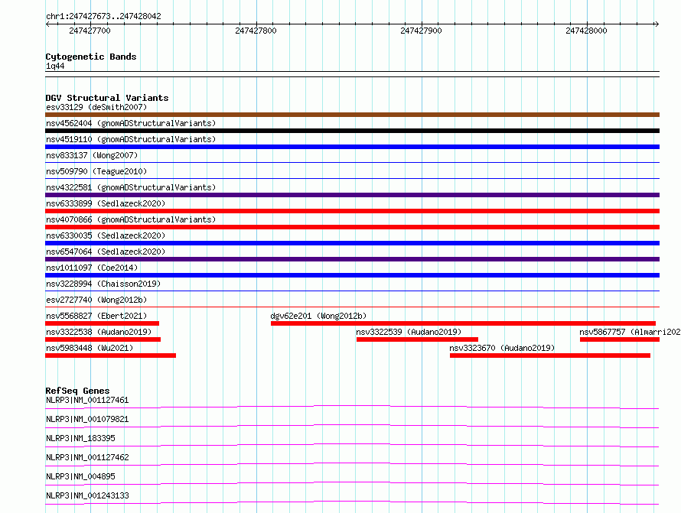The height and width of the screenshot is (513, 681).
Task: Click the purple nsv4322581 variant bar
Action: [352, 195]
